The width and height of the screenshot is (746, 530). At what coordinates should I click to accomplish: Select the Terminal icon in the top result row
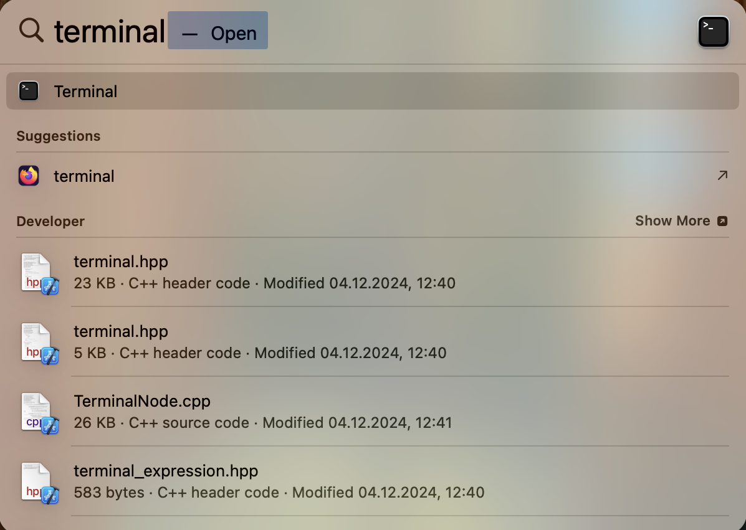[29, 91]
